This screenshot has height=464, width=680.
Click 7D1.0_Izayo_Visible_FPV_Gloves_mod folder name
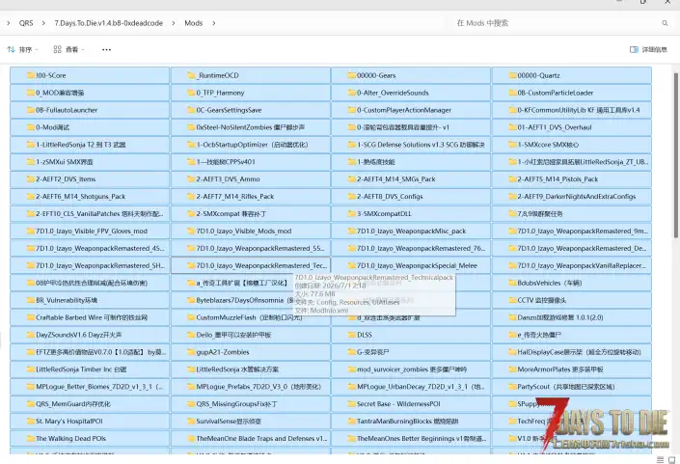point(92,232)
